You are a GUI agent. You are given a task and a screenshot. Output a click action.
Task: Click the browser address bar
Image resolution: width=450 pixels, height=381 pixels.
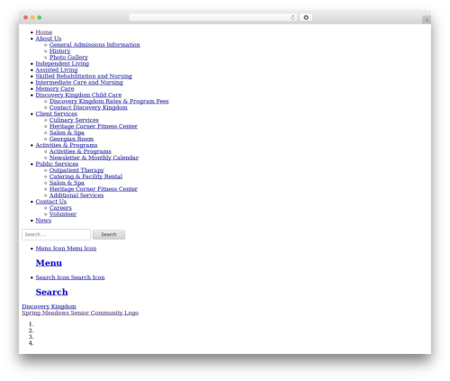(212, 18)
